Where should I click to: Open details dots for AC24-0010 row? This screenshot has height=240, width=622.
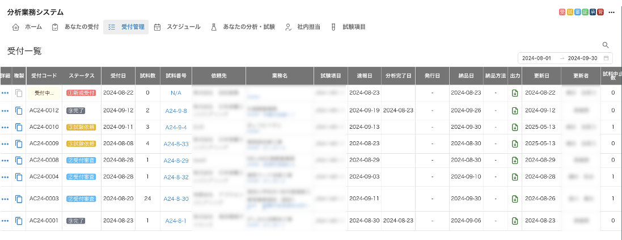click(x=5, y=127)
